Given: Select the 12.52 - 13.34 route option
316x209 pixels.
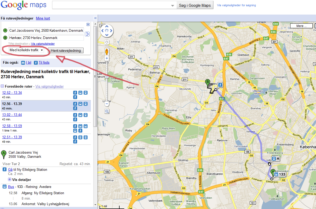Looking at the screenshot, I should (12, 93).
